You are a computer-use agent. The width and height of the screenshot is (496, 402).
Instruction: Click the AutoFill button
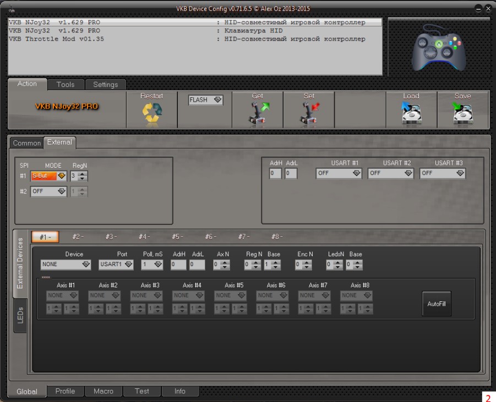437,304
